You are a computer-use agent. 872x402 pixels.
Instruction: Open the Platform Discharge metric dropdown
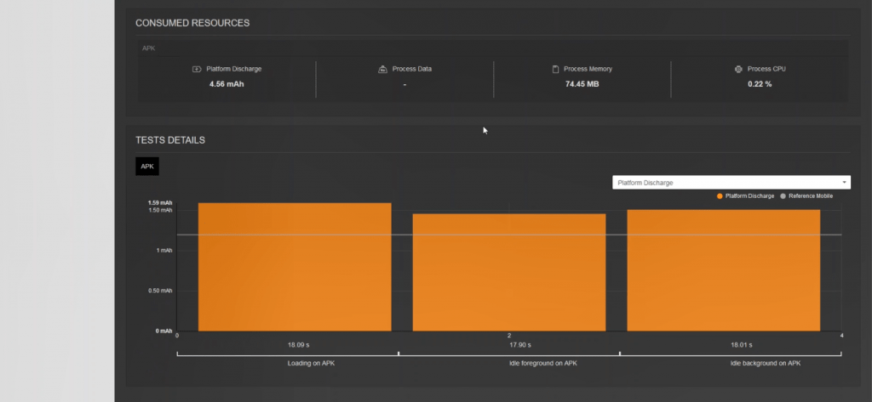coord(731,183)
